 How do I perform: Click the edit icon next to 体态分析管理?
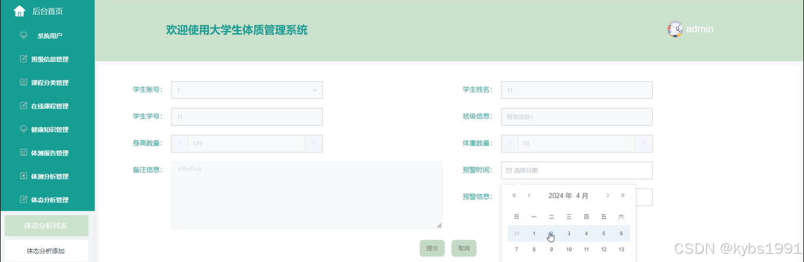coord(24,200)
